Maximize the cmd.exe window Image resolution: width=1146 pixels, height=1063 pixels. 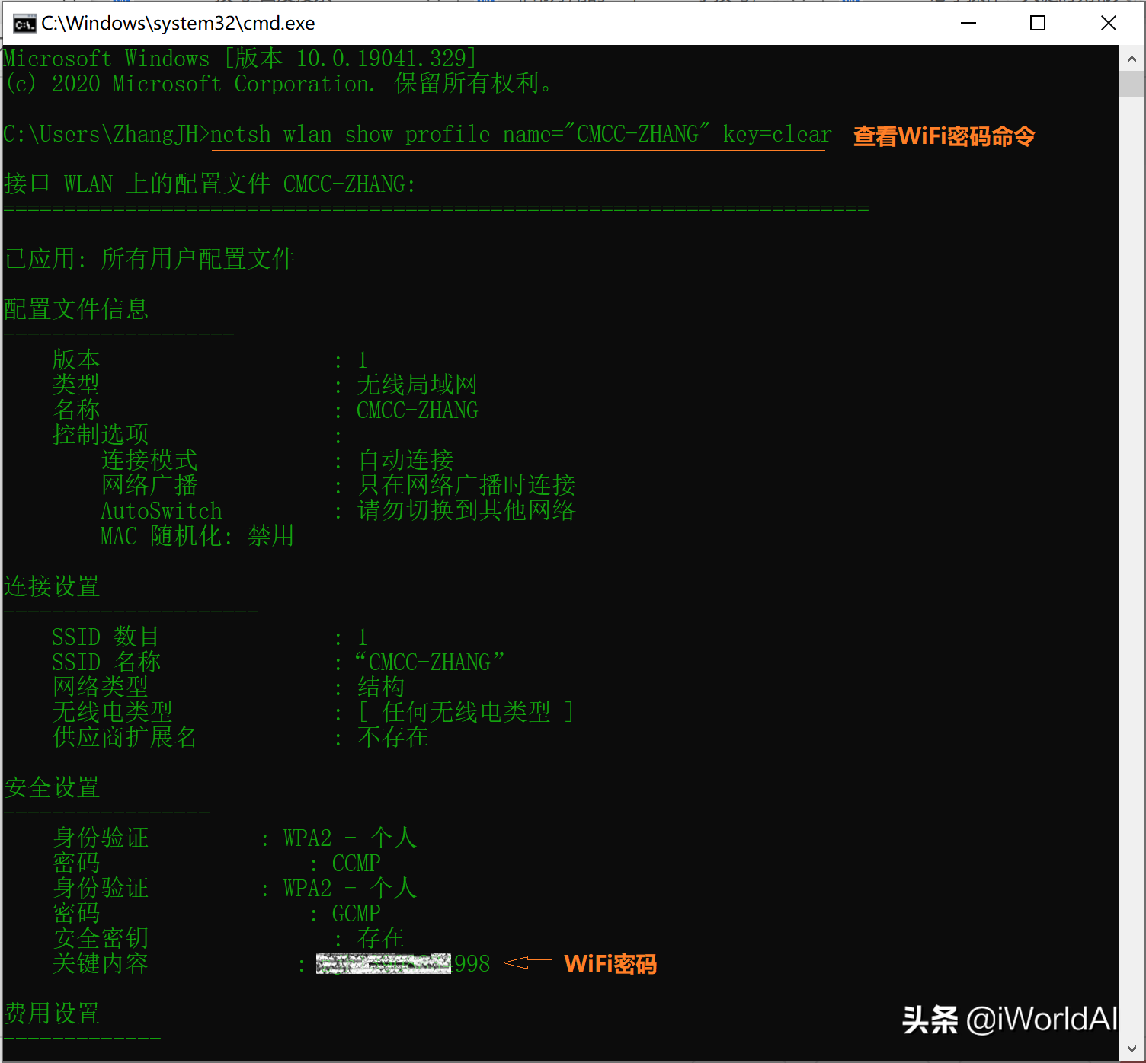coord(1037,24)
